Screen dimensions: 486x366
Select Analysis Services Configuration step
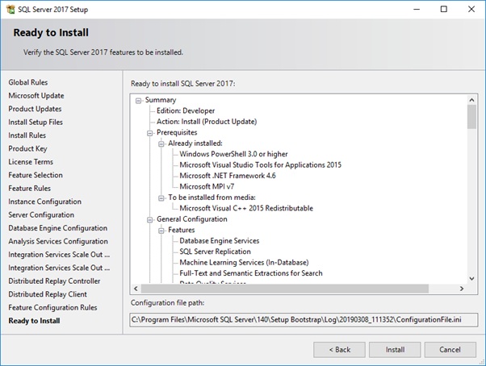coord(58,241)
